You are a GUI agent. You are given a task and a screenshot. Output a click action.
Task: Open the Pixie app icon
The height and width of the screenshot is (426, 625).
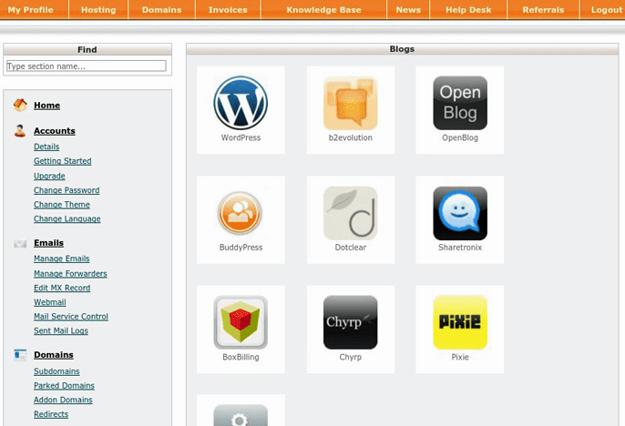click(460, 322)
